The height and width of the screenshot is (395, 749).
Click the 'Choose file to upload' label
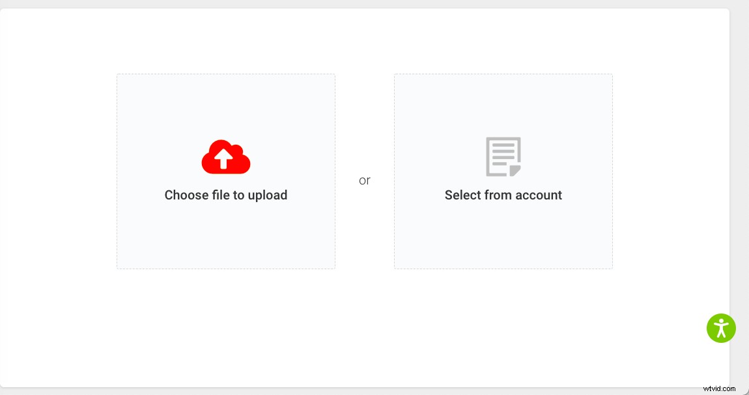(225, 195)
